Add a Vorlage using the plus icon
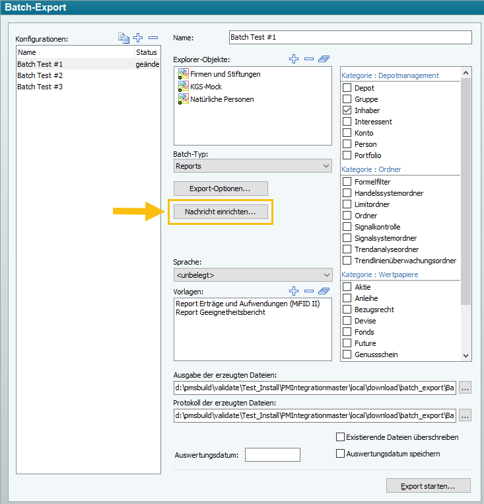The width and height of the screenshot is (484, 504). point(294,291)
